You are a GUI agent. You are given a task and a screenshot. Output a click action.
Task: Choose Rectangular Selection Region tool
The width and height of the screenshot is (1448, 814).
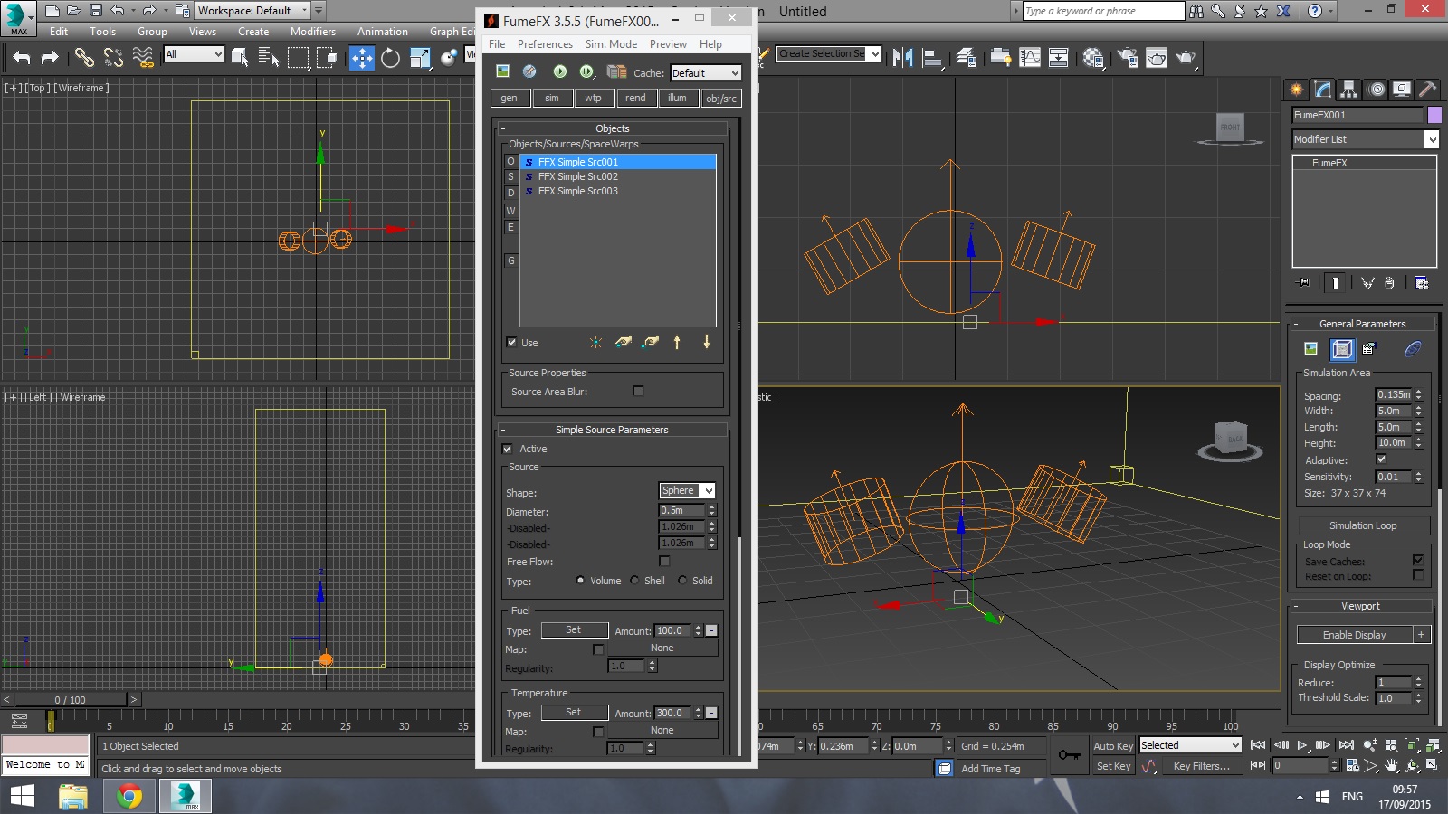tap(298, 58)
